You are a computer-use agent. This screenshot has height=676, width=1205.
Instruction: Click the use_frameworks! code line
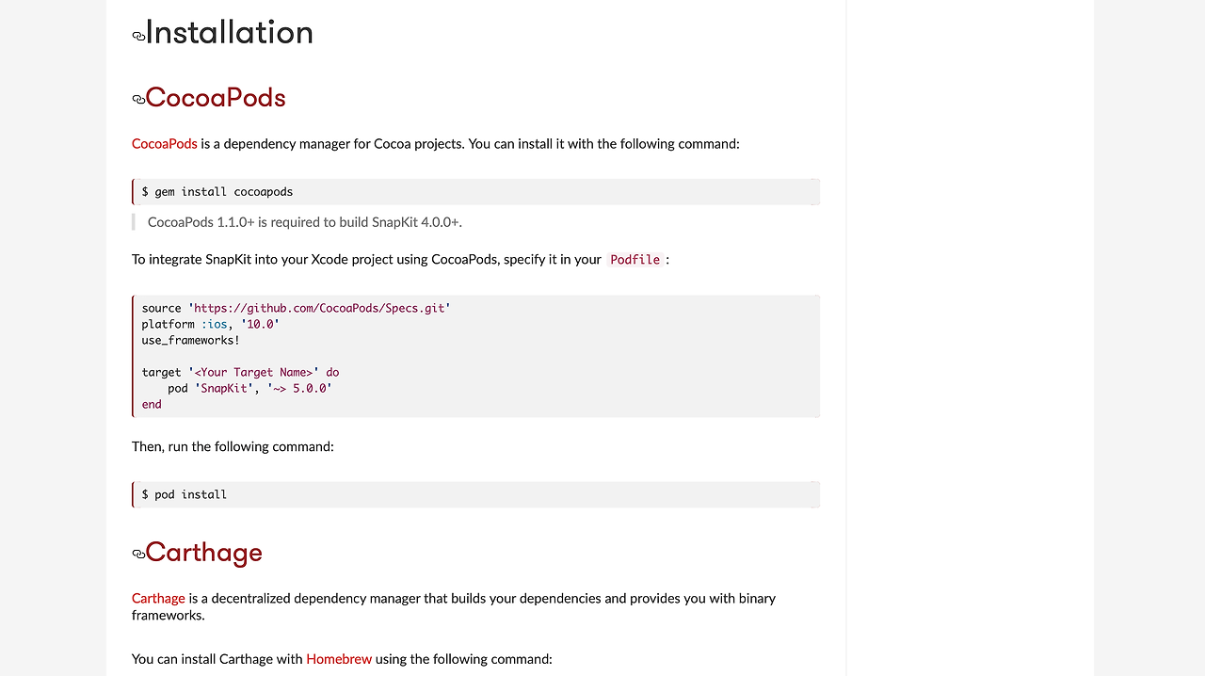pos(190,340)
